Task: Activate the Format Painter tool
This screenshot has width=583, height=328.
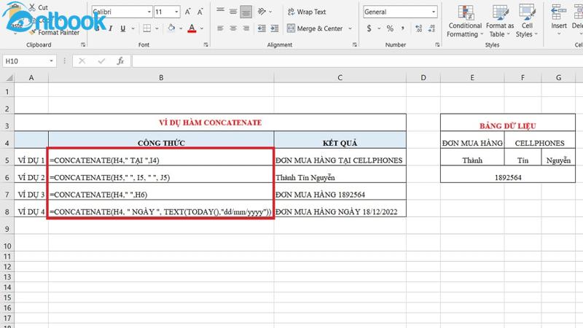Action: point(55,32)
